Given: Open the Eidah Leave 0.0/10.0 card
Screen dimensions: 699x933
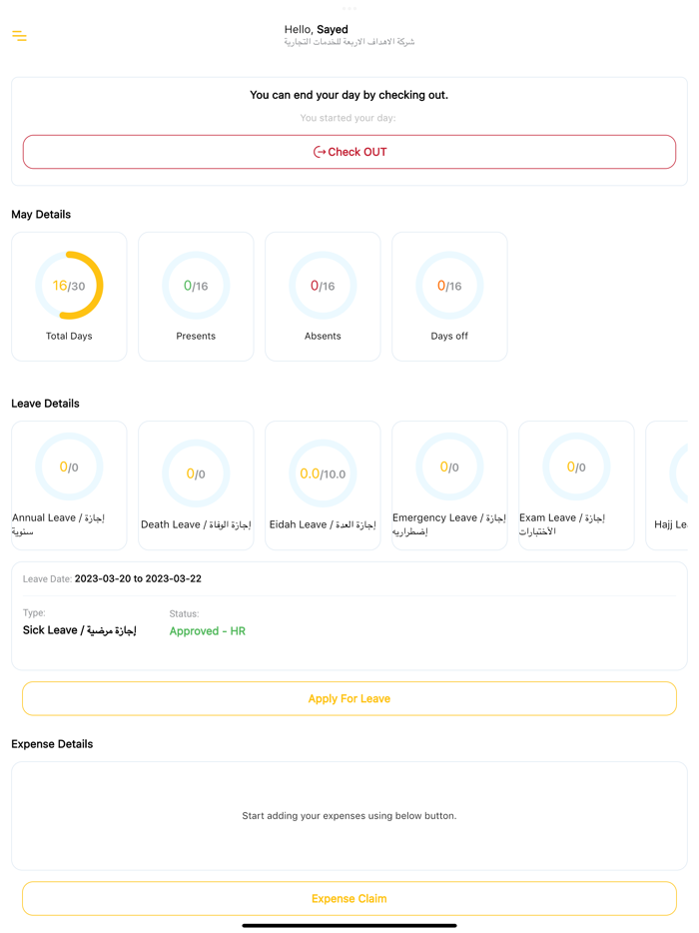Looking at the screenshot, I should (x=323, y=485).
